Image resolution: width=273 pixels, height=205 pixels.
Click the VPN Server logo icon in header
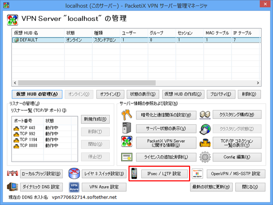point(12,20)
